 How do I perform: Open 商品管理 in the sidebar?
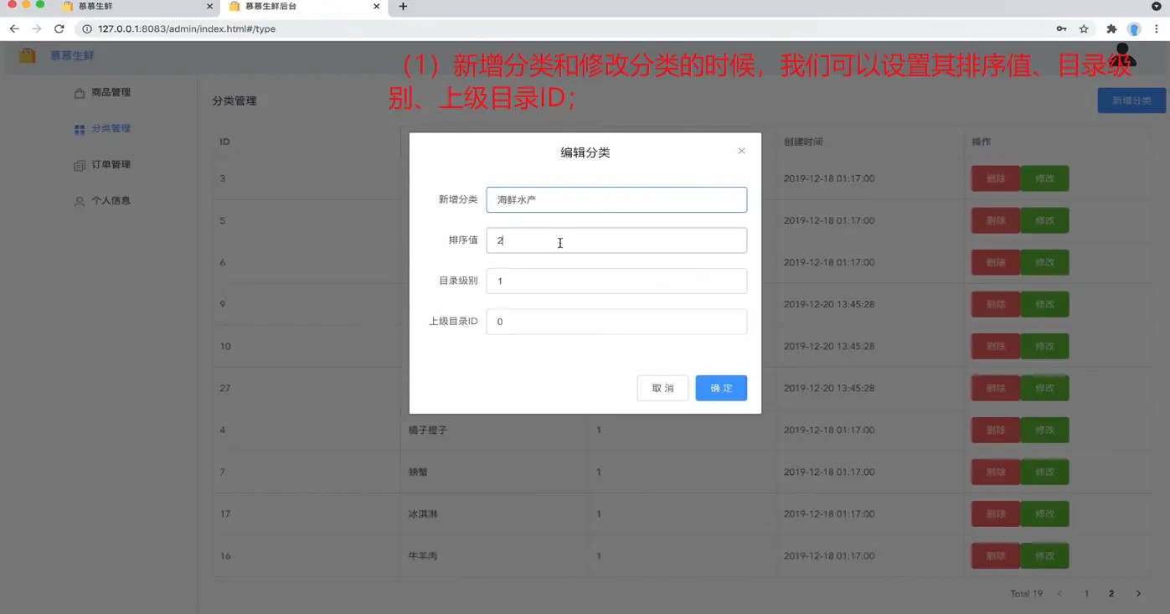click(x=102, y=92)
